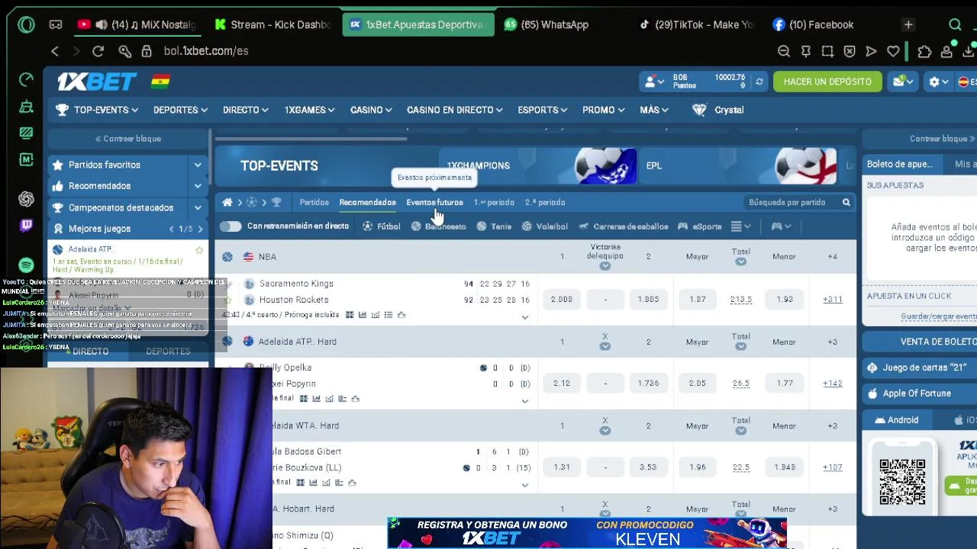977x549 pixels.
Task: Open Juego de cartas "21" link
Action: pyautogui.click(x=921, y=368)
